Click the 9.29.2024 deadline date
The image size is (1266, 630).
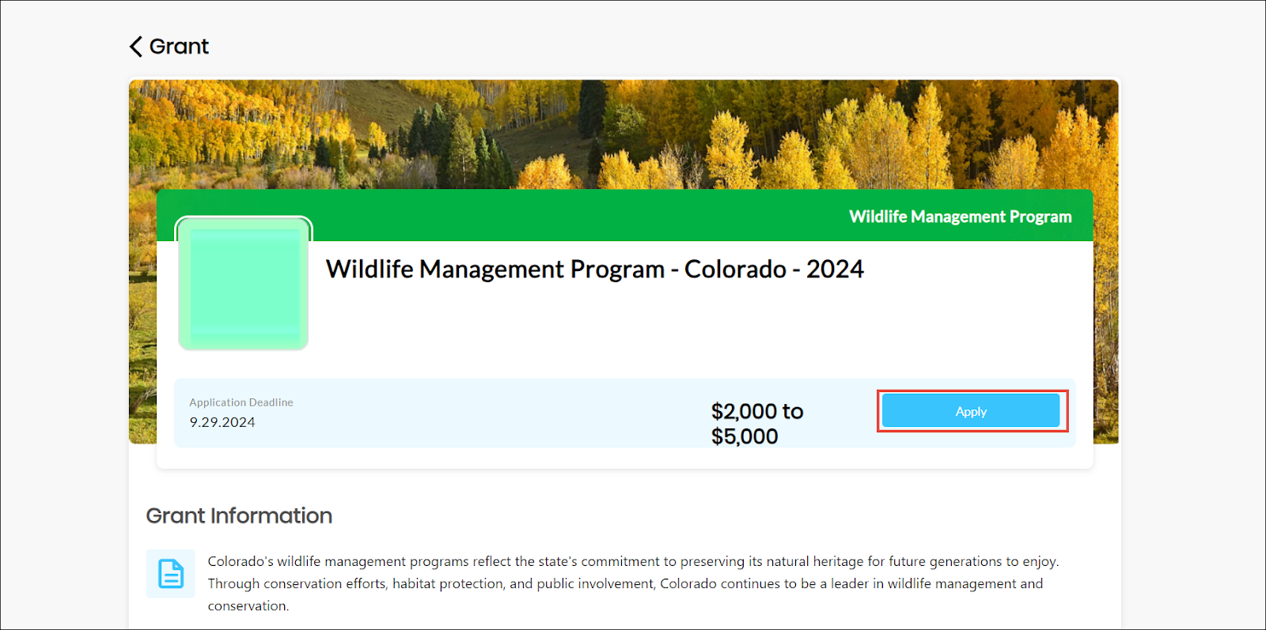222,422
